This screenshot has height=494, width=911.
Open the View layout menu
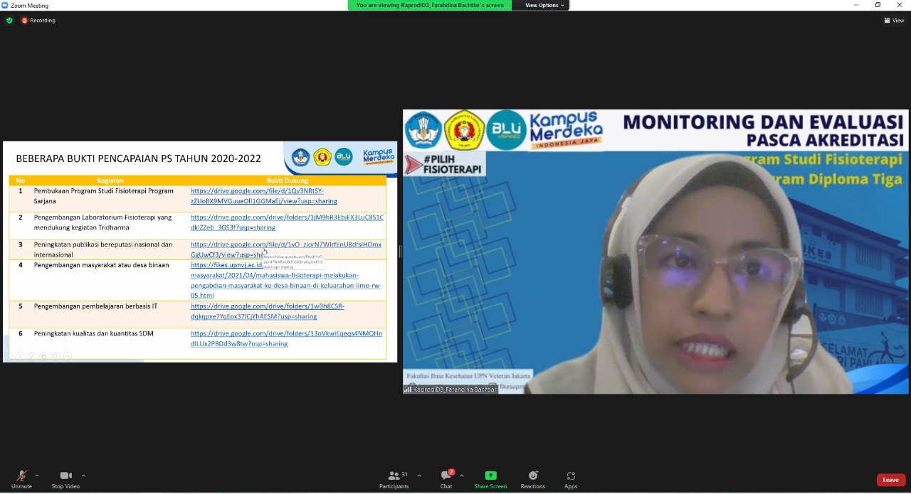click(x=895, y=21)
